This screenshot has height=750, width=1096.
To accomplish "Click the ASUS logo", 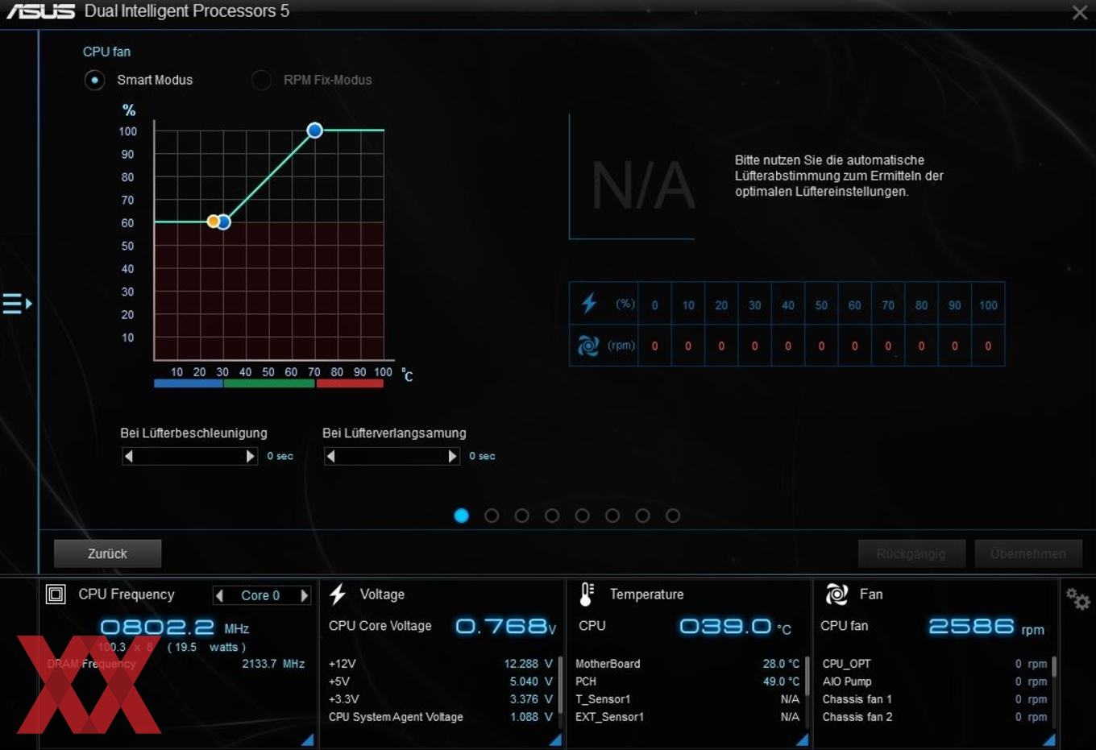I will (40, 11).
